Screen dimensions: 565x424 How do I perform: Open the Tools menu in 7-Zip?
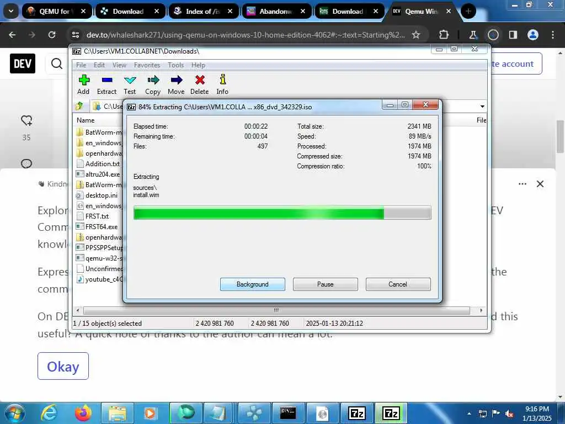click(176, 65)
